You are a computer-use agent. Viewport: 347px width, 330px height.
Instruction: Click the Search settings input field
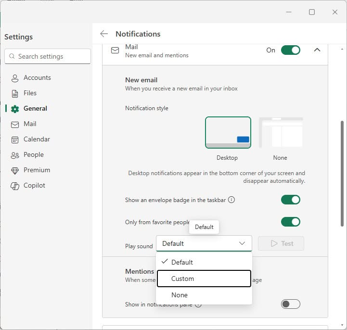(x=48, y=56)
